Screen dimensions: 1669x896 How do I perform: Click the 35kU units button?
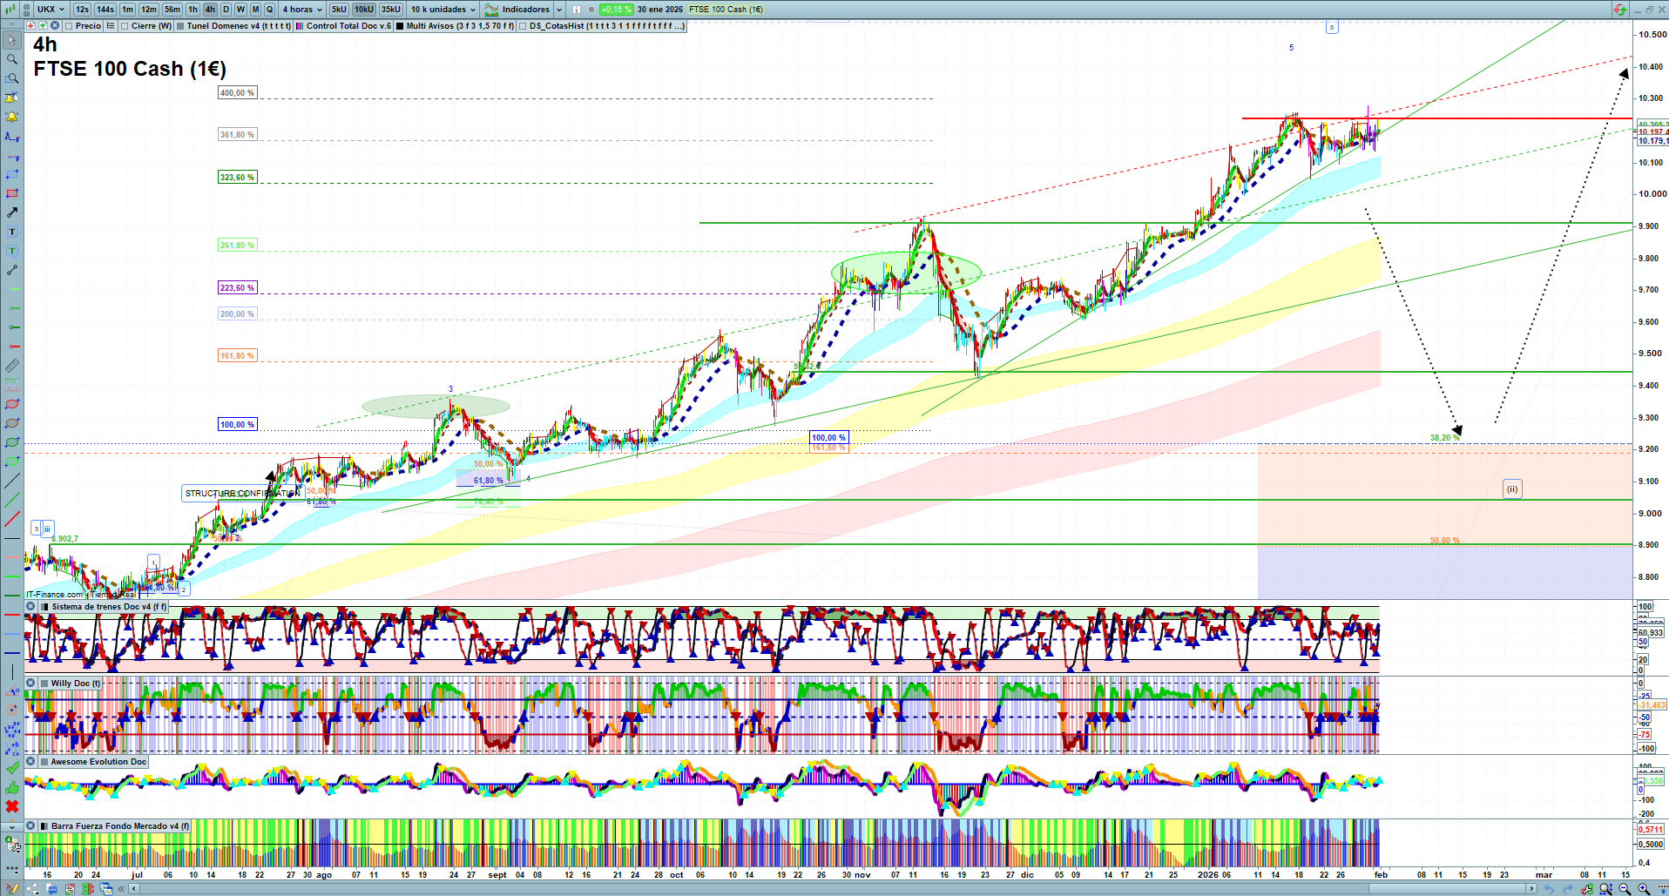390,10
